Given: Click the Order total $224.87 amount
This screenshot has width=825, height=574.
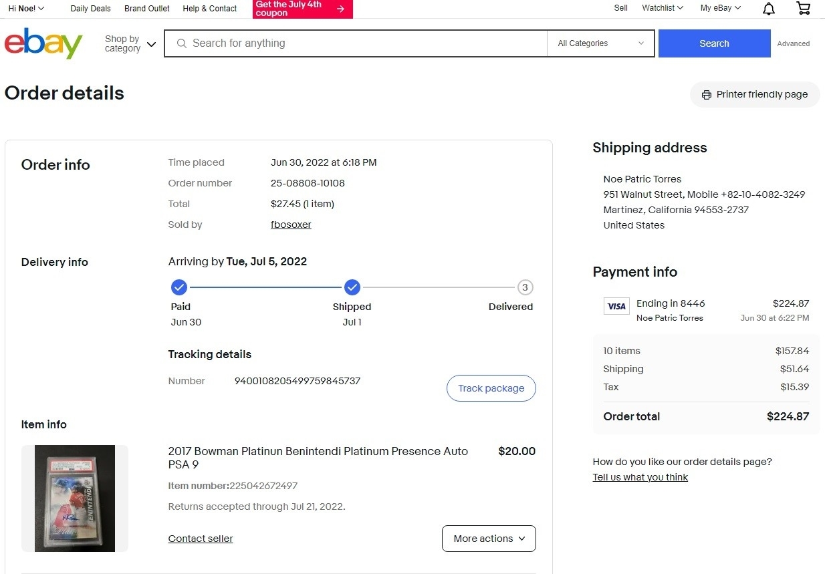Looking at the screenshot, I should pyautogui.click(x=788, y=416).
